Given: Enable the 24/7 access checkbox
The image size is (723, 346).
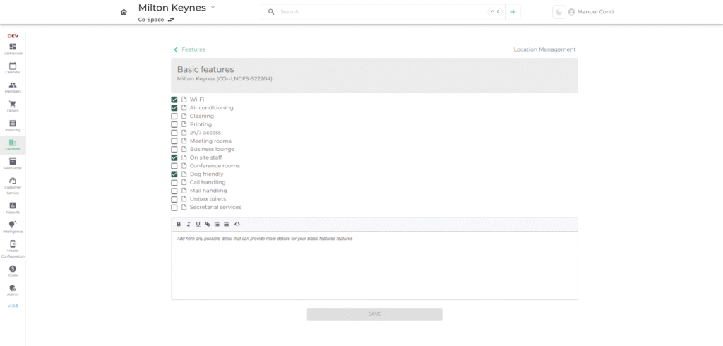Looking at the screenshot, I should [174, 133].
